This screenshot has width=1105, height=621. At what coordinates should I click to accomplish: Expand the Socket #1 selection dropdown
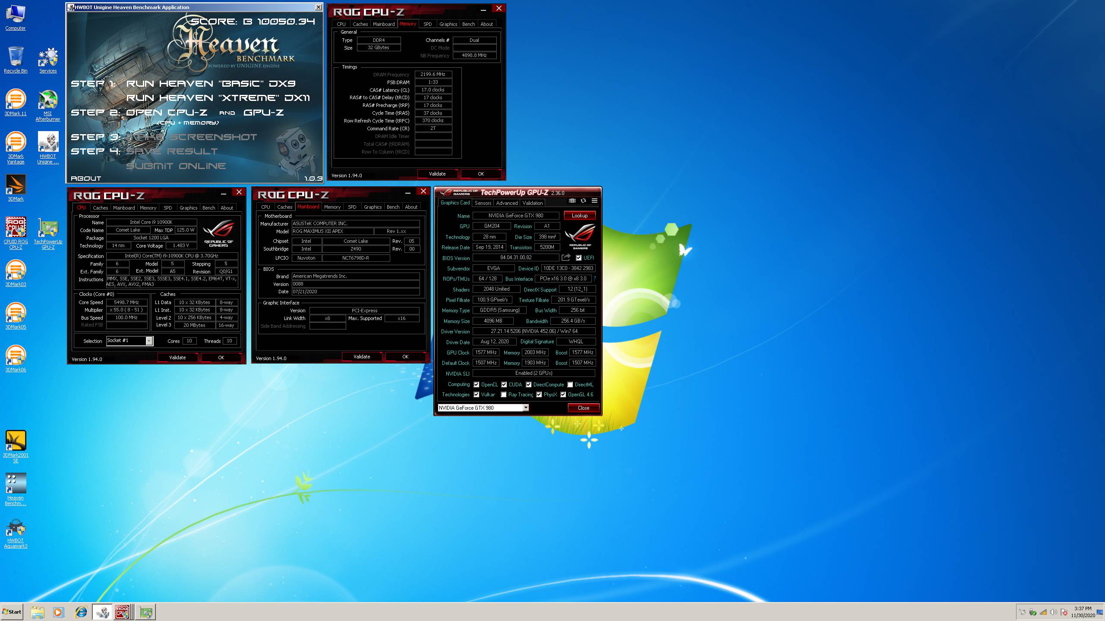click(x=149, y=341)
